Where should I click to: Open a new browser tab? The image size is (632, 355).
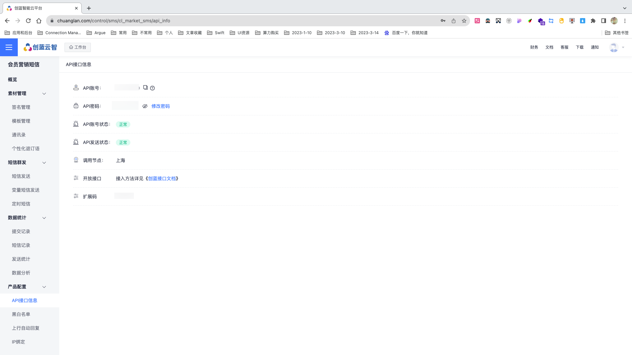pos(89,8)
